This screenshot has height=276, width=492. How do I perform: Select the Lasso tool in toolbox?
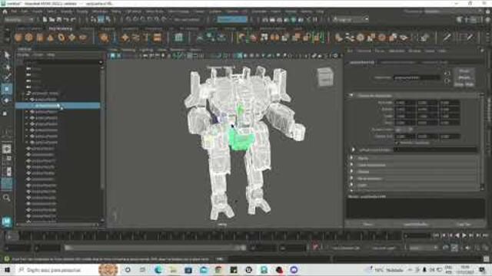tap(7, 67)
